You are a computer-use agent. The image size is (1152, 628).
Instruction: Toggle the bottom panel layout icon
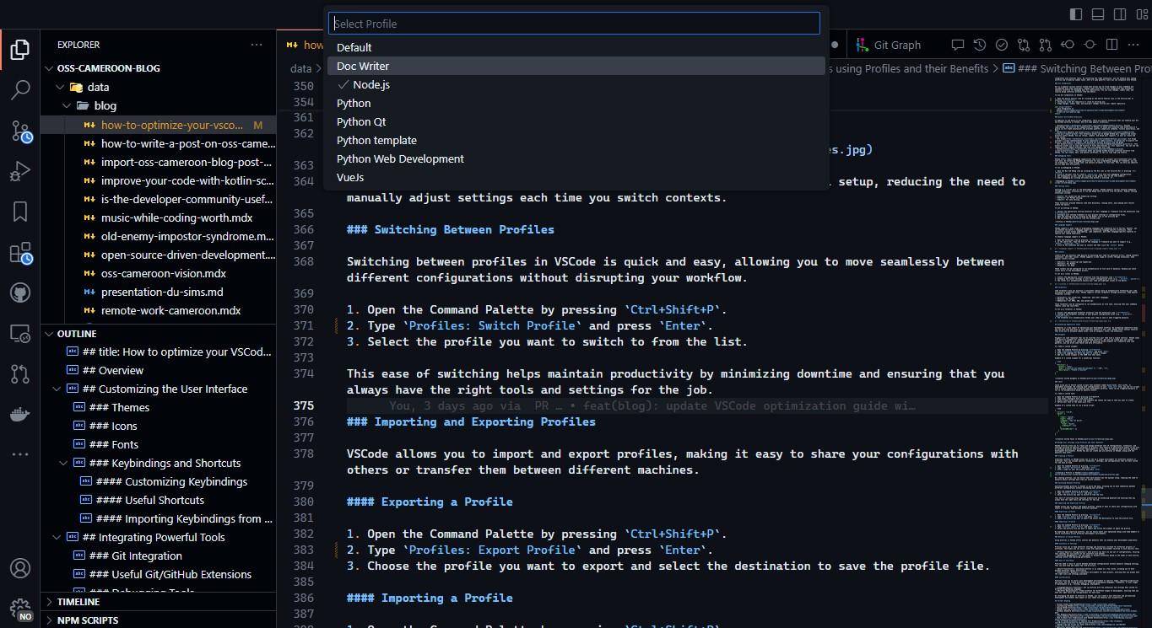pos(1098,13)
